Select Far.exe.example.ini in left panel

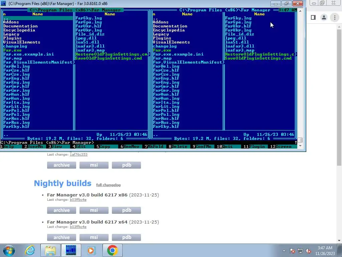[x=29, y=54]
